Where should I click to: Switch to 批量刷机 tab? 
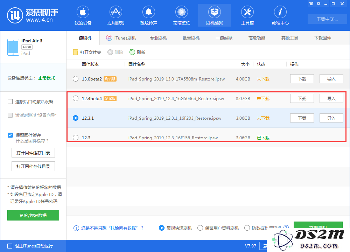click(x=191, y=38)
